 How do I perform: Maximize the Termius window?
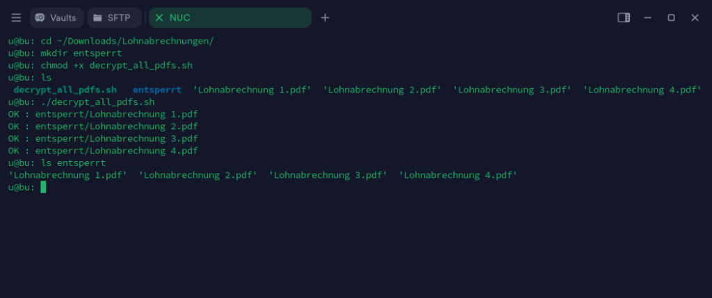[x=671, y=17]
